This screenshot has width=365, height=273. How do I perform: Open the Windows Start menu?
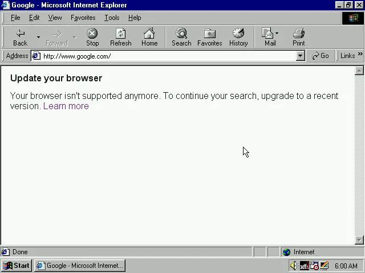(17, 266)
